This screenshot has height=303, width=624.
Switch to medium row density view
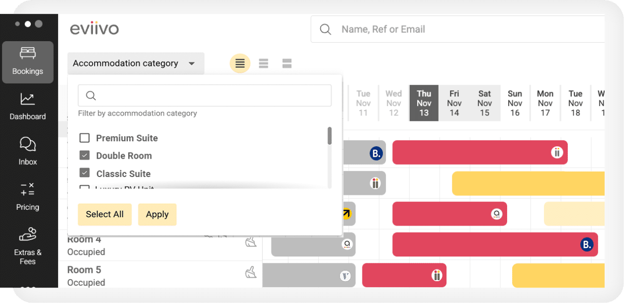pyautogui.click(x=264, y=63)
